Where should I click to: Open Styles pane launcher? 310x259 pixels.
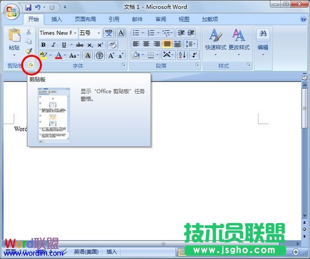[249, 65]
